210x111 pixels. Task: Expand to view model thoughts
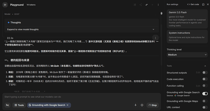tap(82, 29)
